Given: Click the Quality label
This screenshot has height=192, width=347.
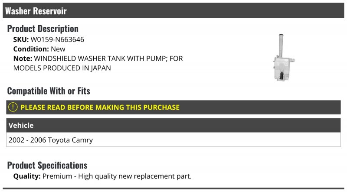Looking at the screenshot, I should point(27,176).
